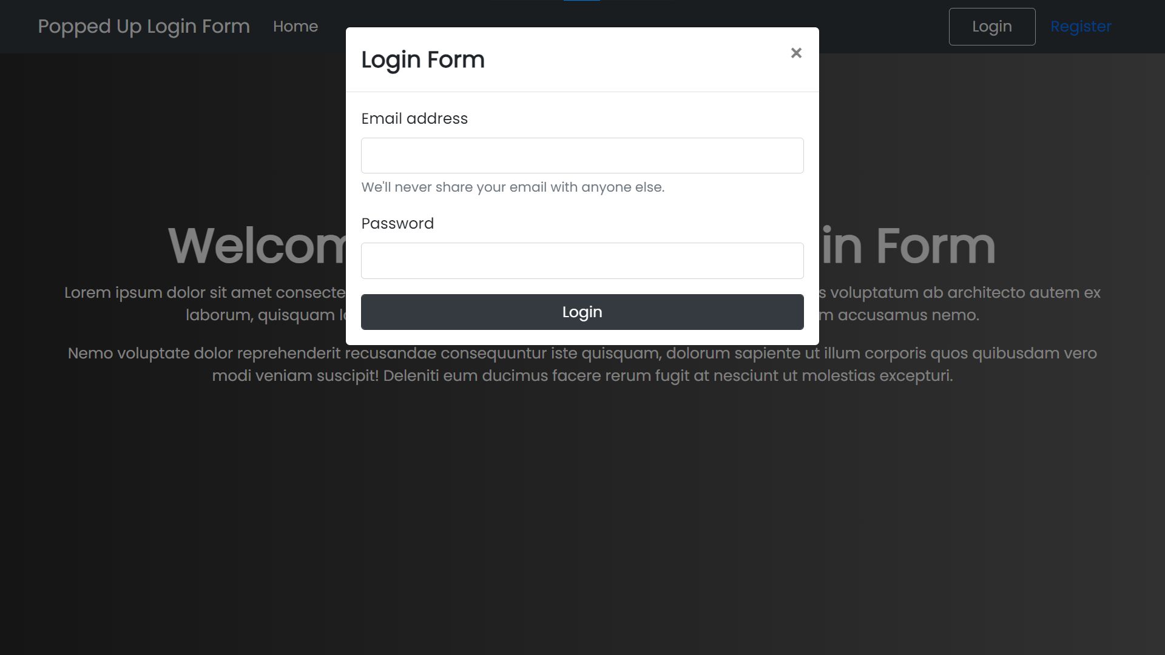This screenshot has height=655, width=1165.
Task: Click the Lorem ipsum dolor sit amet text
Action: tap(205, 292)
